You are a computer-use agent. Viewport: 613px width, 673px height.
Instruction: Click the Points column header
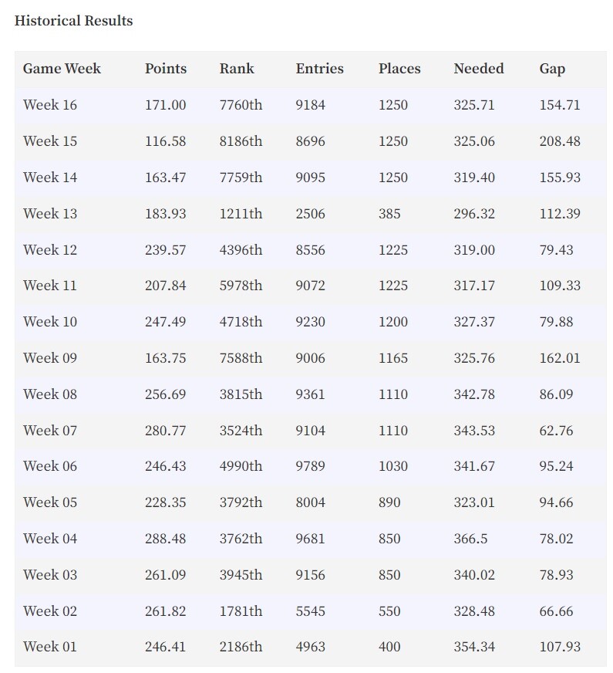(166, 69)
